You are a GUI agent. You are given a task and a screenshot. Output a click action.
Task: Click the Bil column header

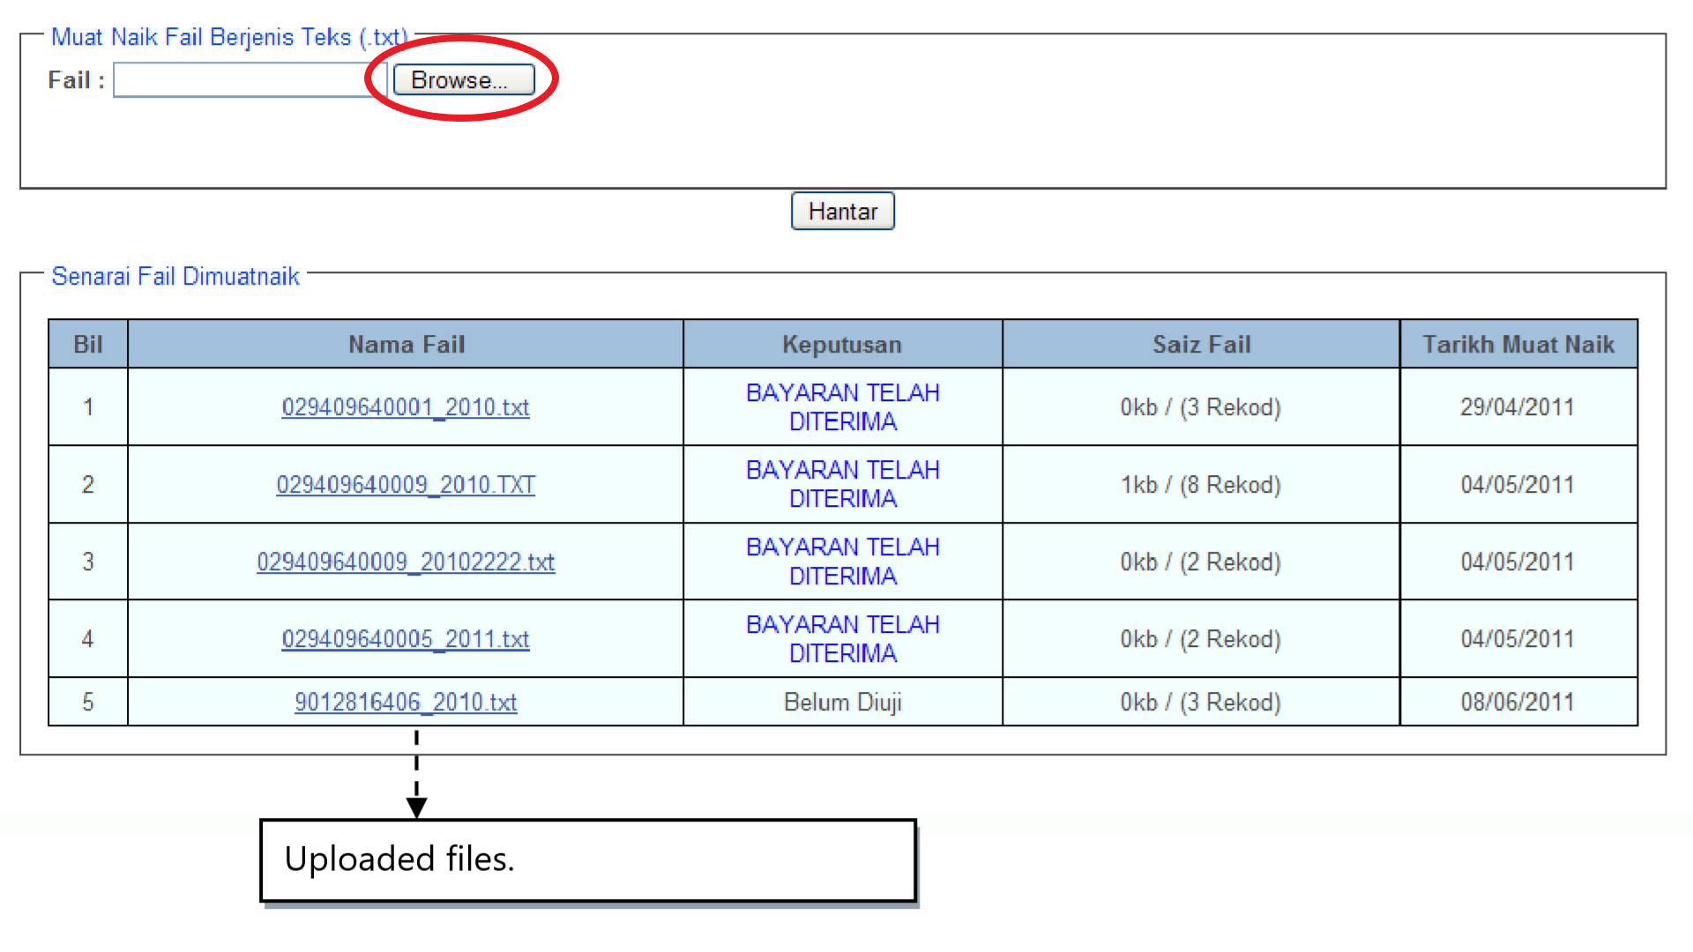88,345
